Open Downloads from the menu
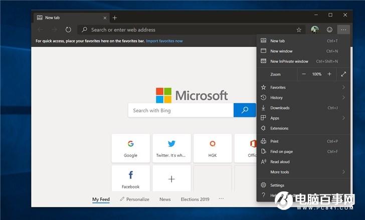 [x=303, y=108]
